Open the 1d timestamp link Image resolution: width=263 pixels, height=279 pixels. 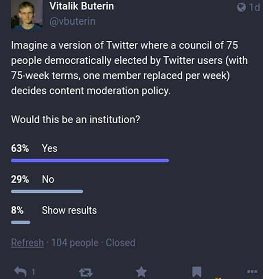(255, 7)
